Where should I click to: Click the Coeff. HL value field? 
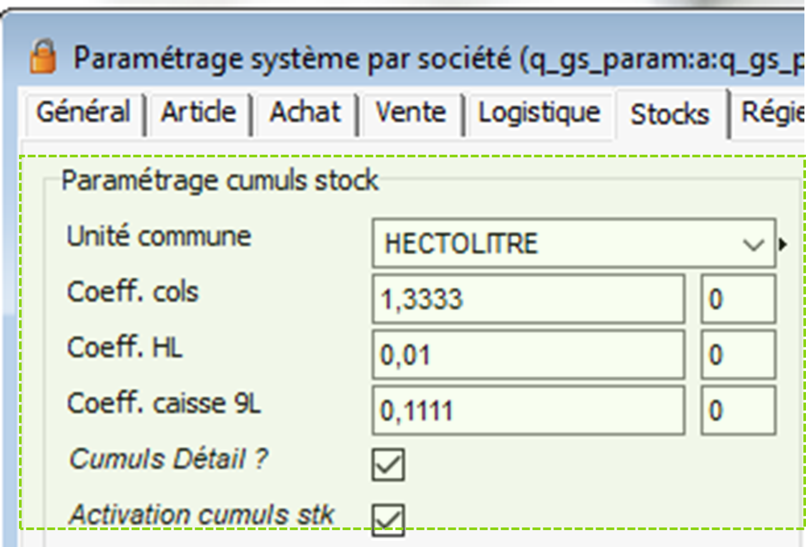click(528, 355)
